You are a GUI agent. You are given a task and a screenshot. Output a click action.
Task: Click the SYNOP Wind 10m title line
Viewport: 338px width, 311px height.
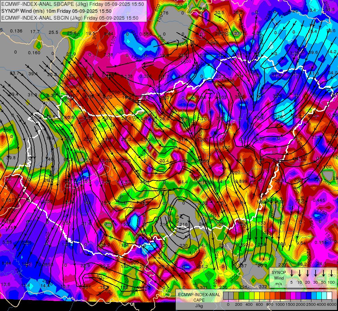coord(57,11)
